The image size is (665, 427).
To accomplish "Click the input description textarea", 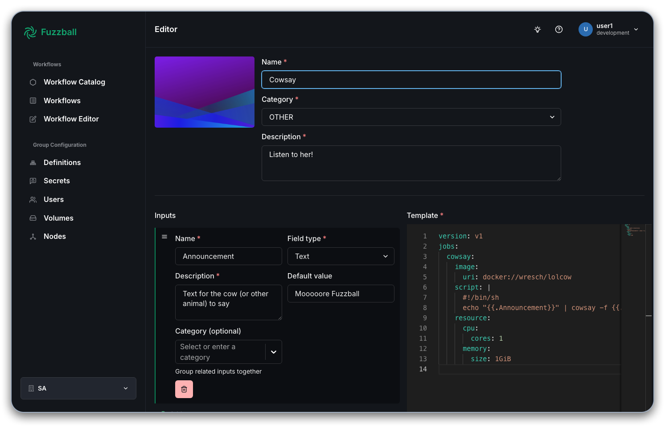I will pyautogui.click(x=228, y=302).
